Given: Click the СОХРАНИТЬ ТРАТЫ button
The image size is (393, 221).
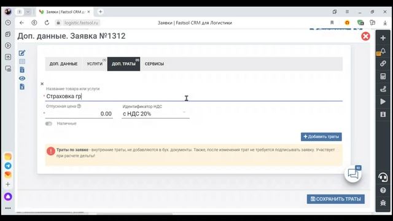Looking at the screenshot, I should pos(336,199).
